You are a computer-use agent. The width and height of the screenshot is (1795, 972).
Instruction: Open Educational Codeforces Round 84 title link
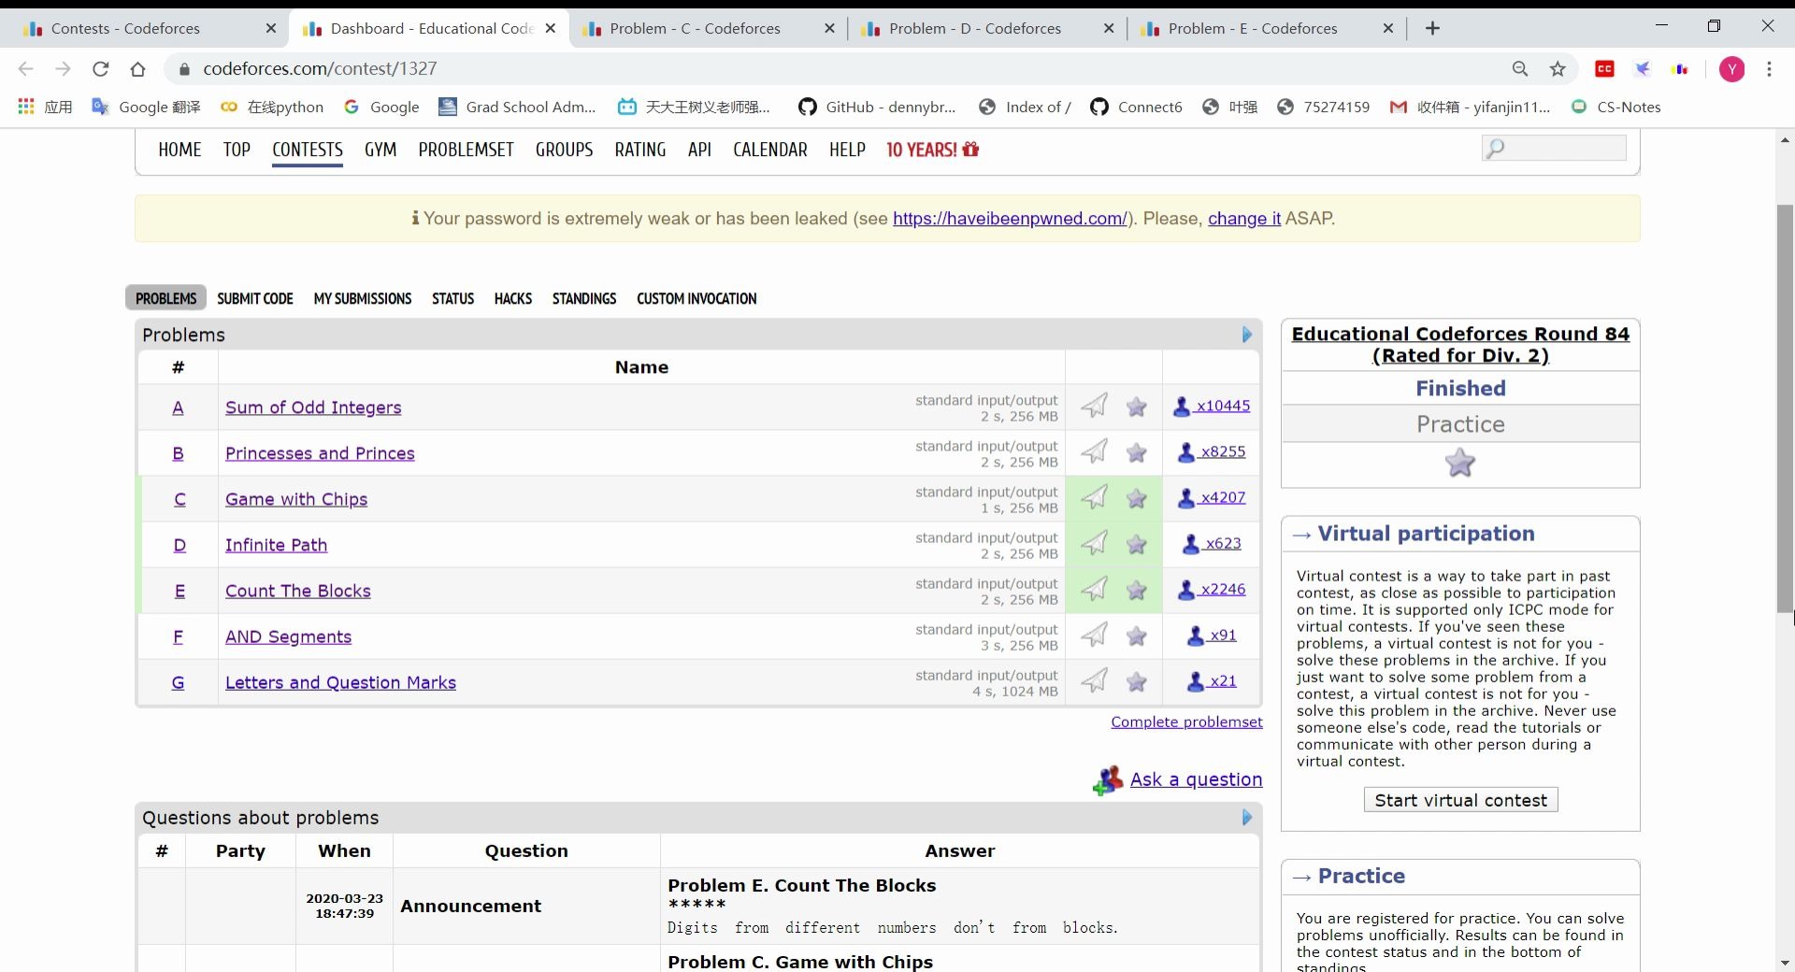(x=1460, y=344)
